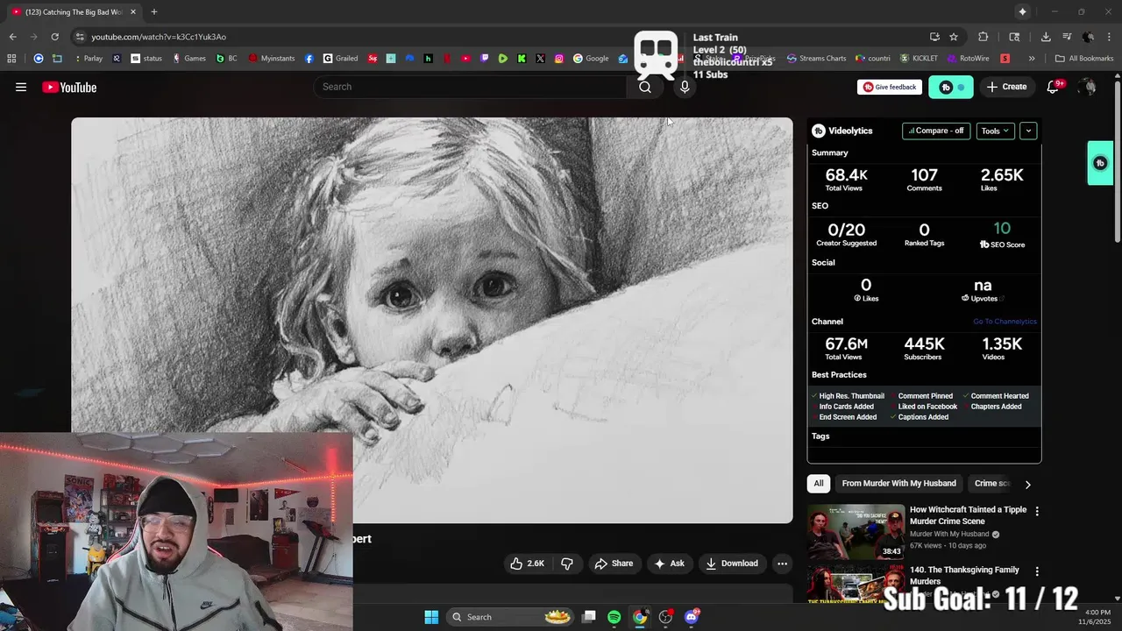The width and height of the screenshot is (1122, 631).
Task: Open the Chrome extensions puzzle icon
Action: 983,37
